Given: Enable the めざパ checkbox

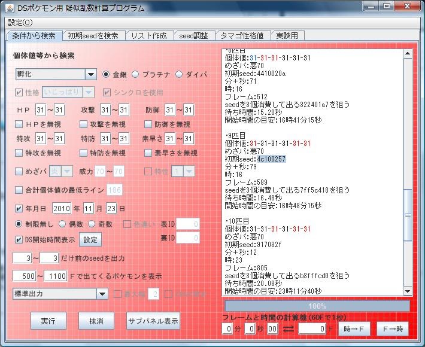Looking at the screenshot, I should (x=19, y=171).
